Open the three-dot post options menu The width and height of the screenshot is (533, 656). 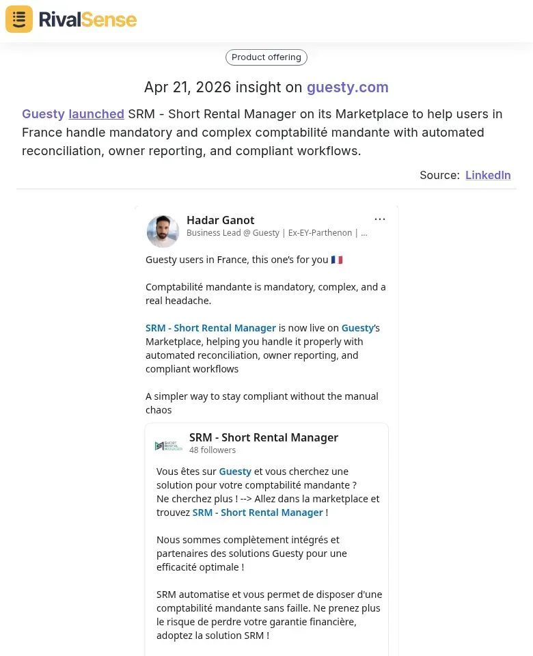[x=380, y=219]
